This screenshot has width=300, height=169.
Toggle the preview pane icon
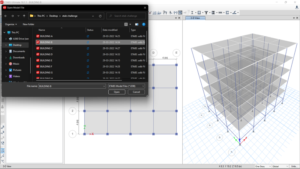click(x=136, y=24)
